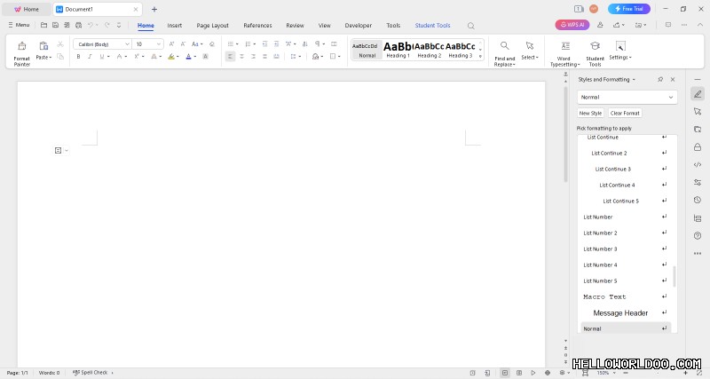Pin the Styles and Formatting pane

(x=660, y=79)
